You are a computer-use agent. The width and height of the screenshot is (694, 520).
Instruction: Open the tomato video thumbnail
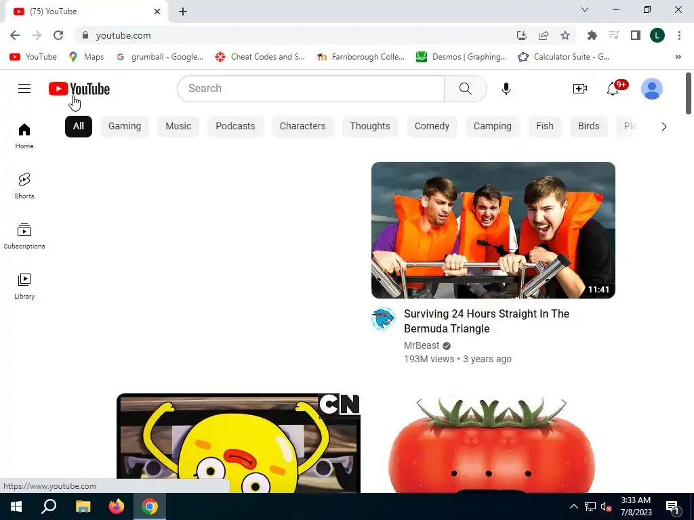tap(493, 443)
